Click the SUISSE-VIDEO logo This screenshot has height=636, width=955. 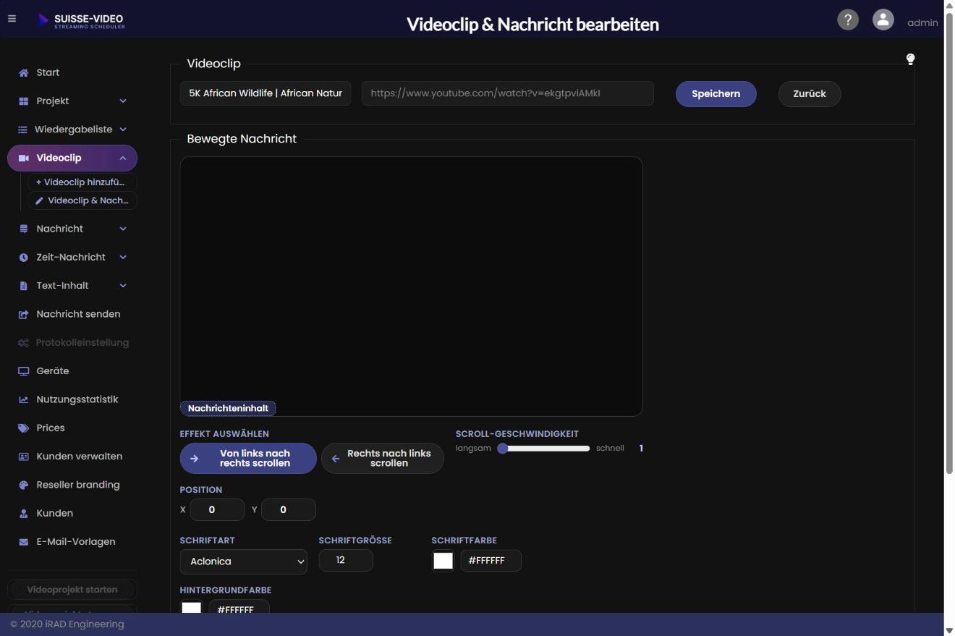click(81, 20)
